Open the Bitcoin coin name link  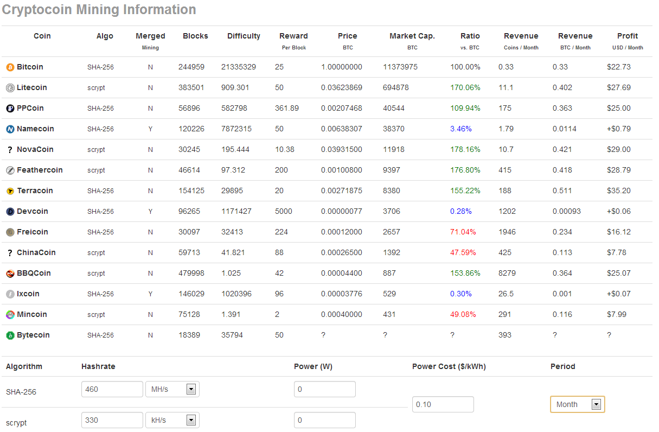(30, 67)
